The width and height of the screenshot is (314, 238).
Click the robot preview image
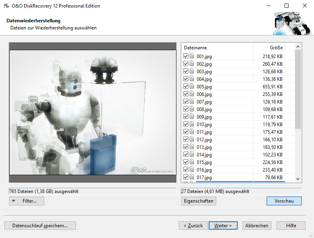[x=93, y=112]
